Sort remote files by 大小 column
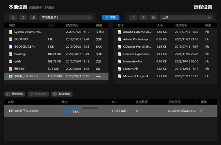The image size is (221, 145). point(160,25)
